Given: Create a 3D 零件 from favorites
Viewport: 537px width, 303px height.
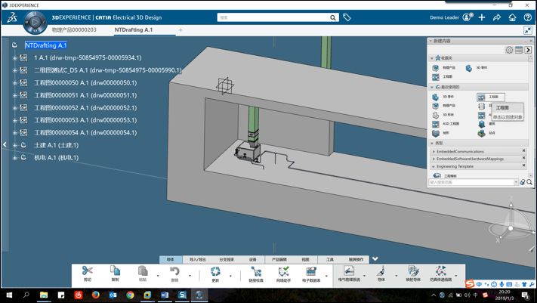Looking at the screenshot, I should (x=476, y=68).
